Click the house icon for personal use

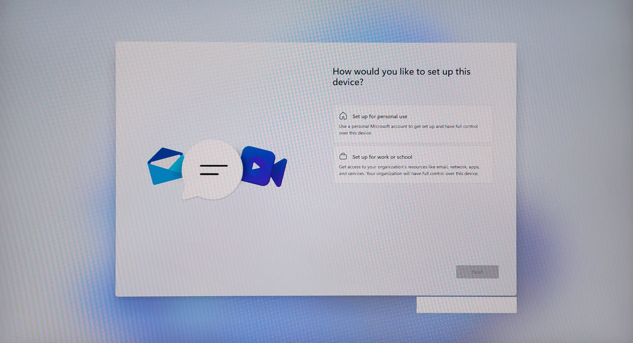click(343, 116)
